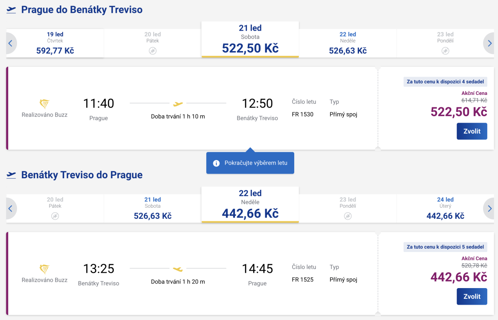Click the no-flight icon under 23 led Pondělí outbound

[x=445, y=51]
